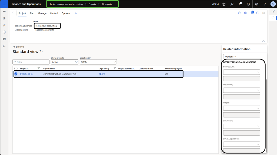Toggle the filter pane funnel icon
This screenshot has height=155, width=277.
[273, 11]
